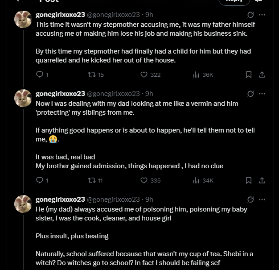279x270 pixels.
Task: Click the 9h timestamp on the first post
Action: (x=149, y=14)
